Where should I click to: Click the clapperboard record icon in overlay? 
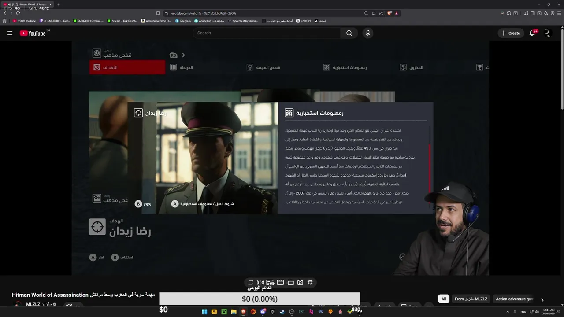pyautogui.click(x=280, y=283)
